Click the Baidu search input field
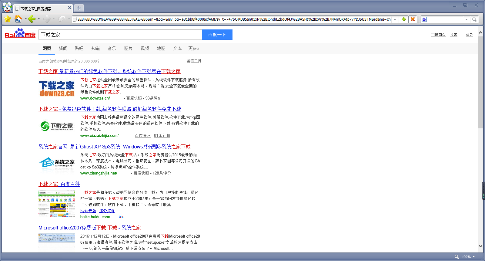485x261 pixels. [x=120, y=35]
